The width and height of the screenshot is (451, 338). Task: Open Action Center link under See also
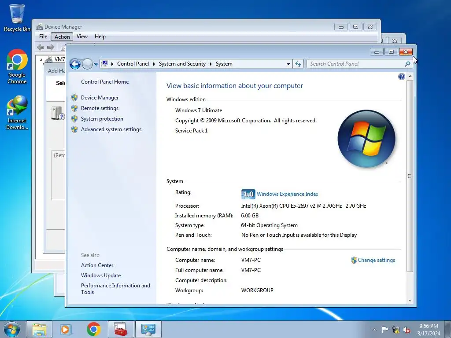coord(97,265)
